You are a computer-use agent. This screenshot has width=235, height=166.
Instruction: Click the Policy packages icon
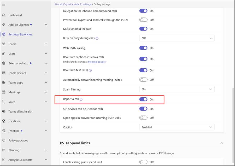tap(4, 140)
